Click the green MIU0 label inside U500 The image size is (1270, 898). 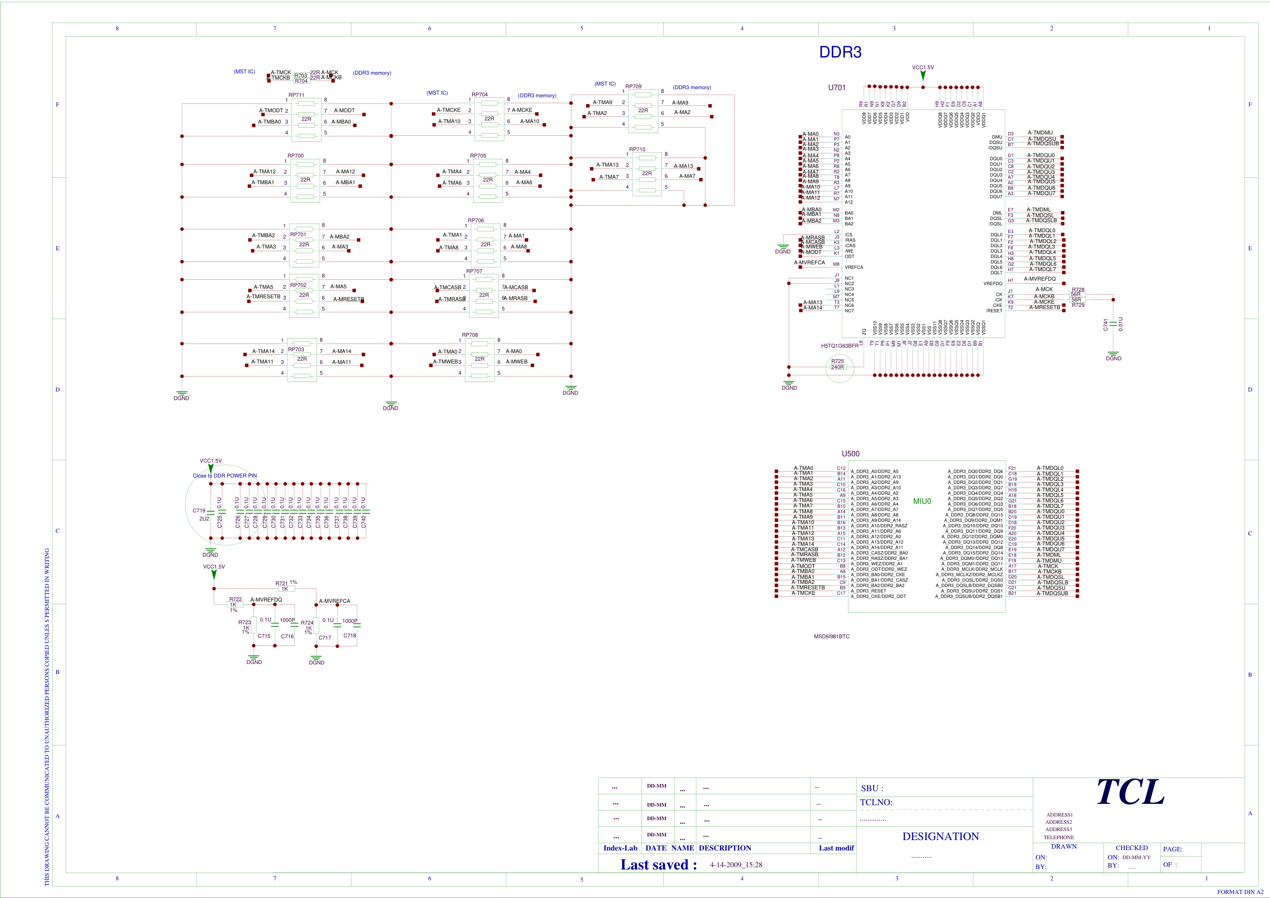[x=921, y=502]
